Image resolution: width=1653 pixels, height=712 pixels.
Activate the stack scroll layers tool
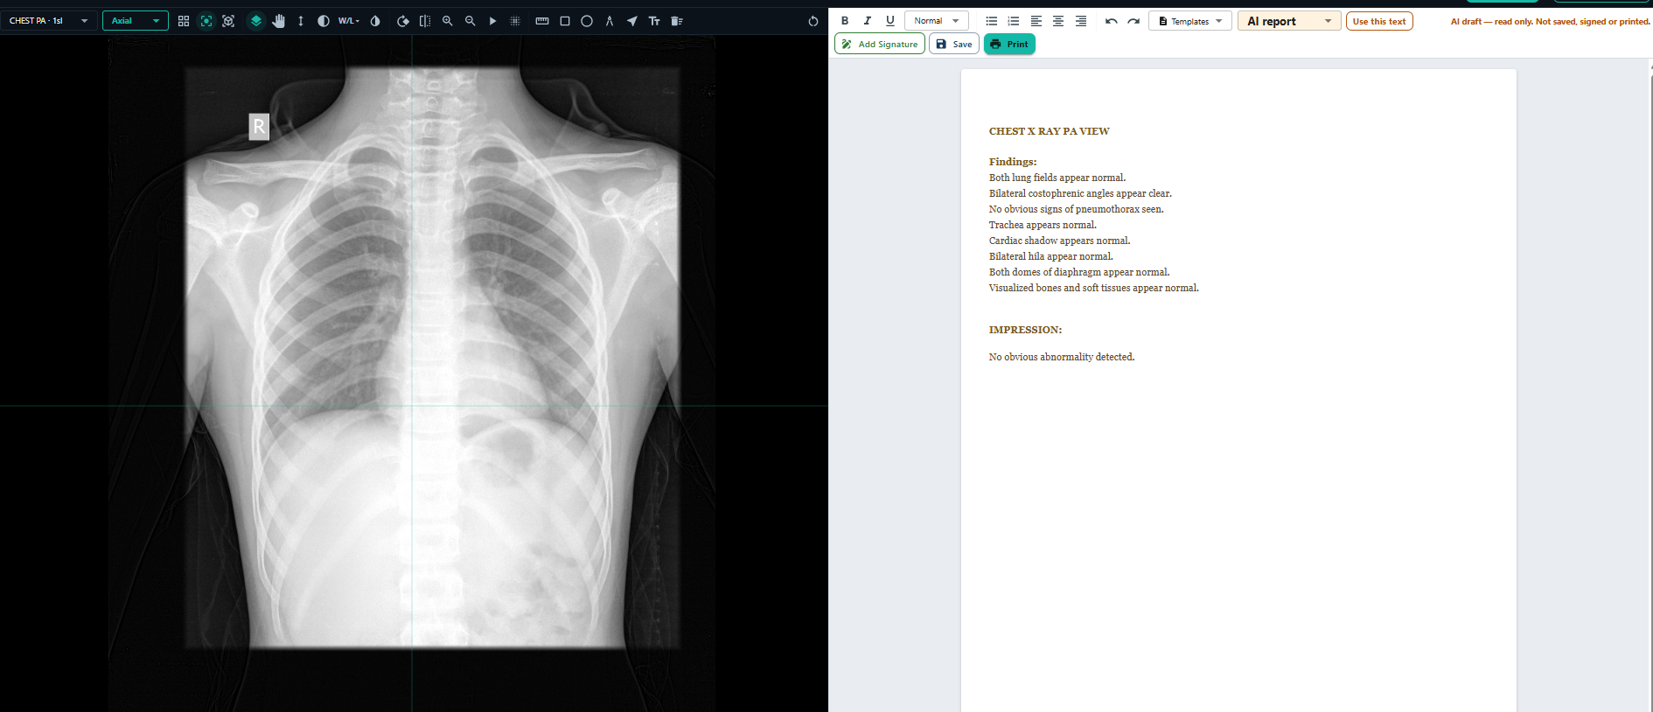click(x=256, y=21)
